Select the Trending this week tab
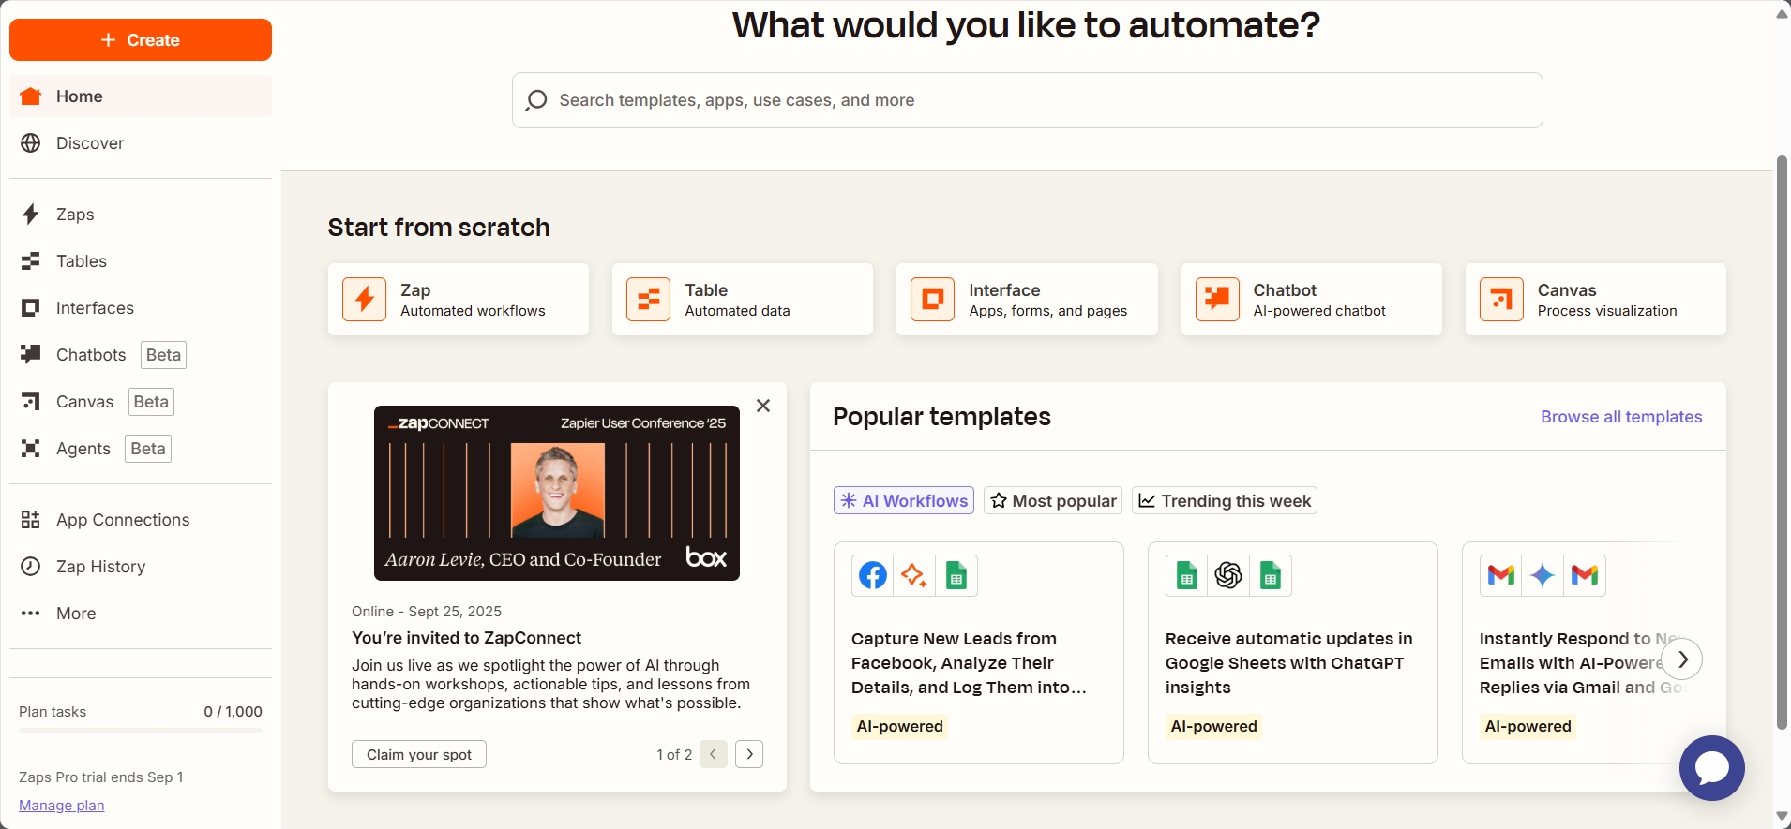Viewport: 1791px width, 829px height. pos(1225,500)
